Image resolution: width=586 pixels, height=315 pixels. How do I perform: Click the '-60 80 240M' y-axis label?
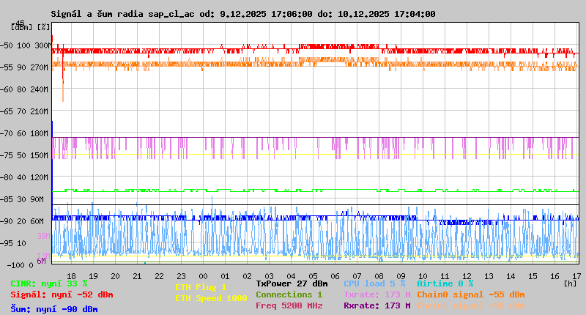click(x=24, y=89)
